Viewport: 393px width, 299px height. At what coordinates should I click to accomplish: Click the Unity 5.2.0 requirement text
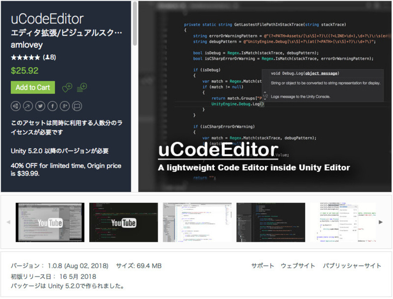pyautogui.click(x=60, y=151)
